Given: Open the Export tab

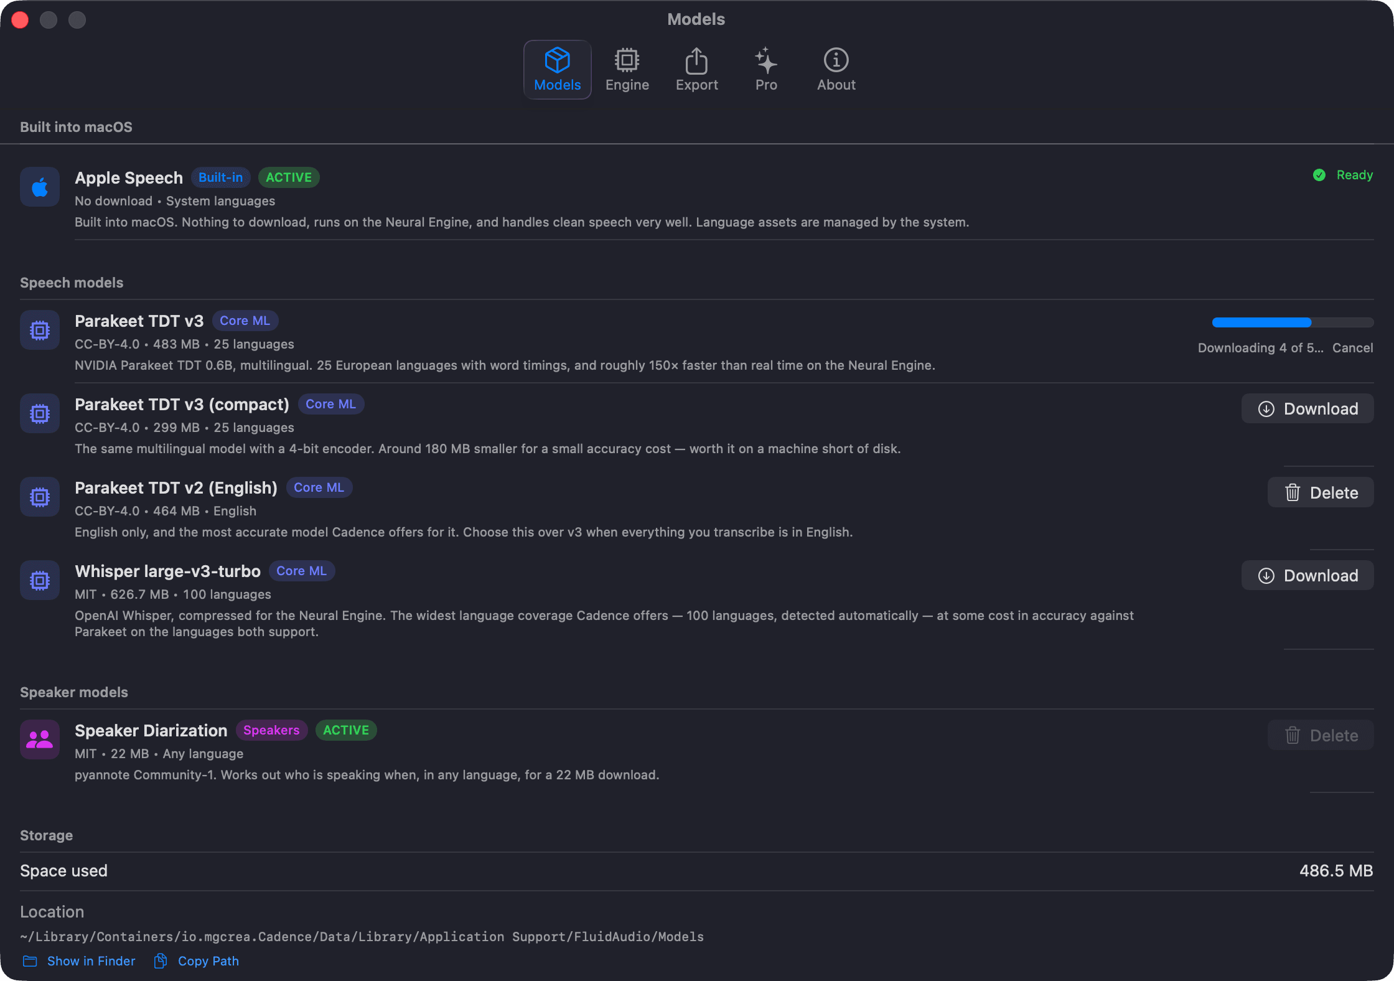Looking at the screenshot, I should coord(696,70).
